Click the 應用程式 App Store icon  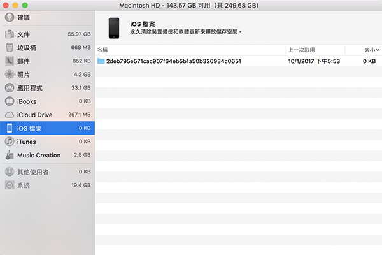tap(10, 87)
